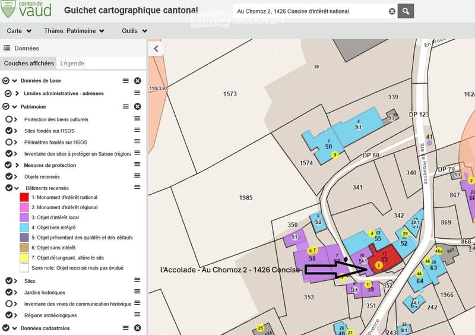The width and height of the screenshot is (475, 335).
Task: Expand the Limites administratives - adresses row
Action: click(17, 93)
